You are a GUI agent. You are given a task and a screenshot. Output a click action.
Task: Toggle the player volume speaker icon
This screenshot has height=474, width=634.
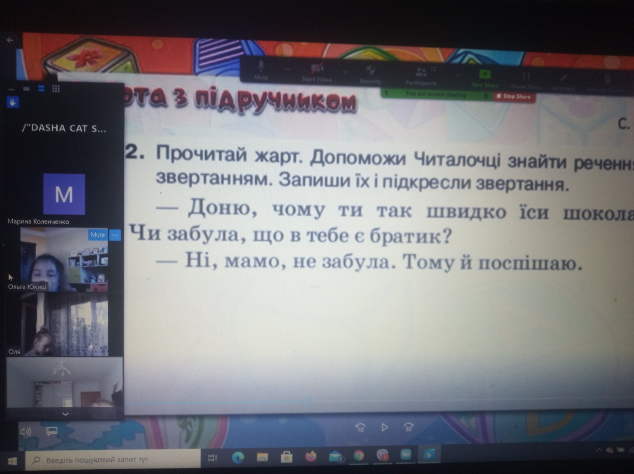click(25, 432)
